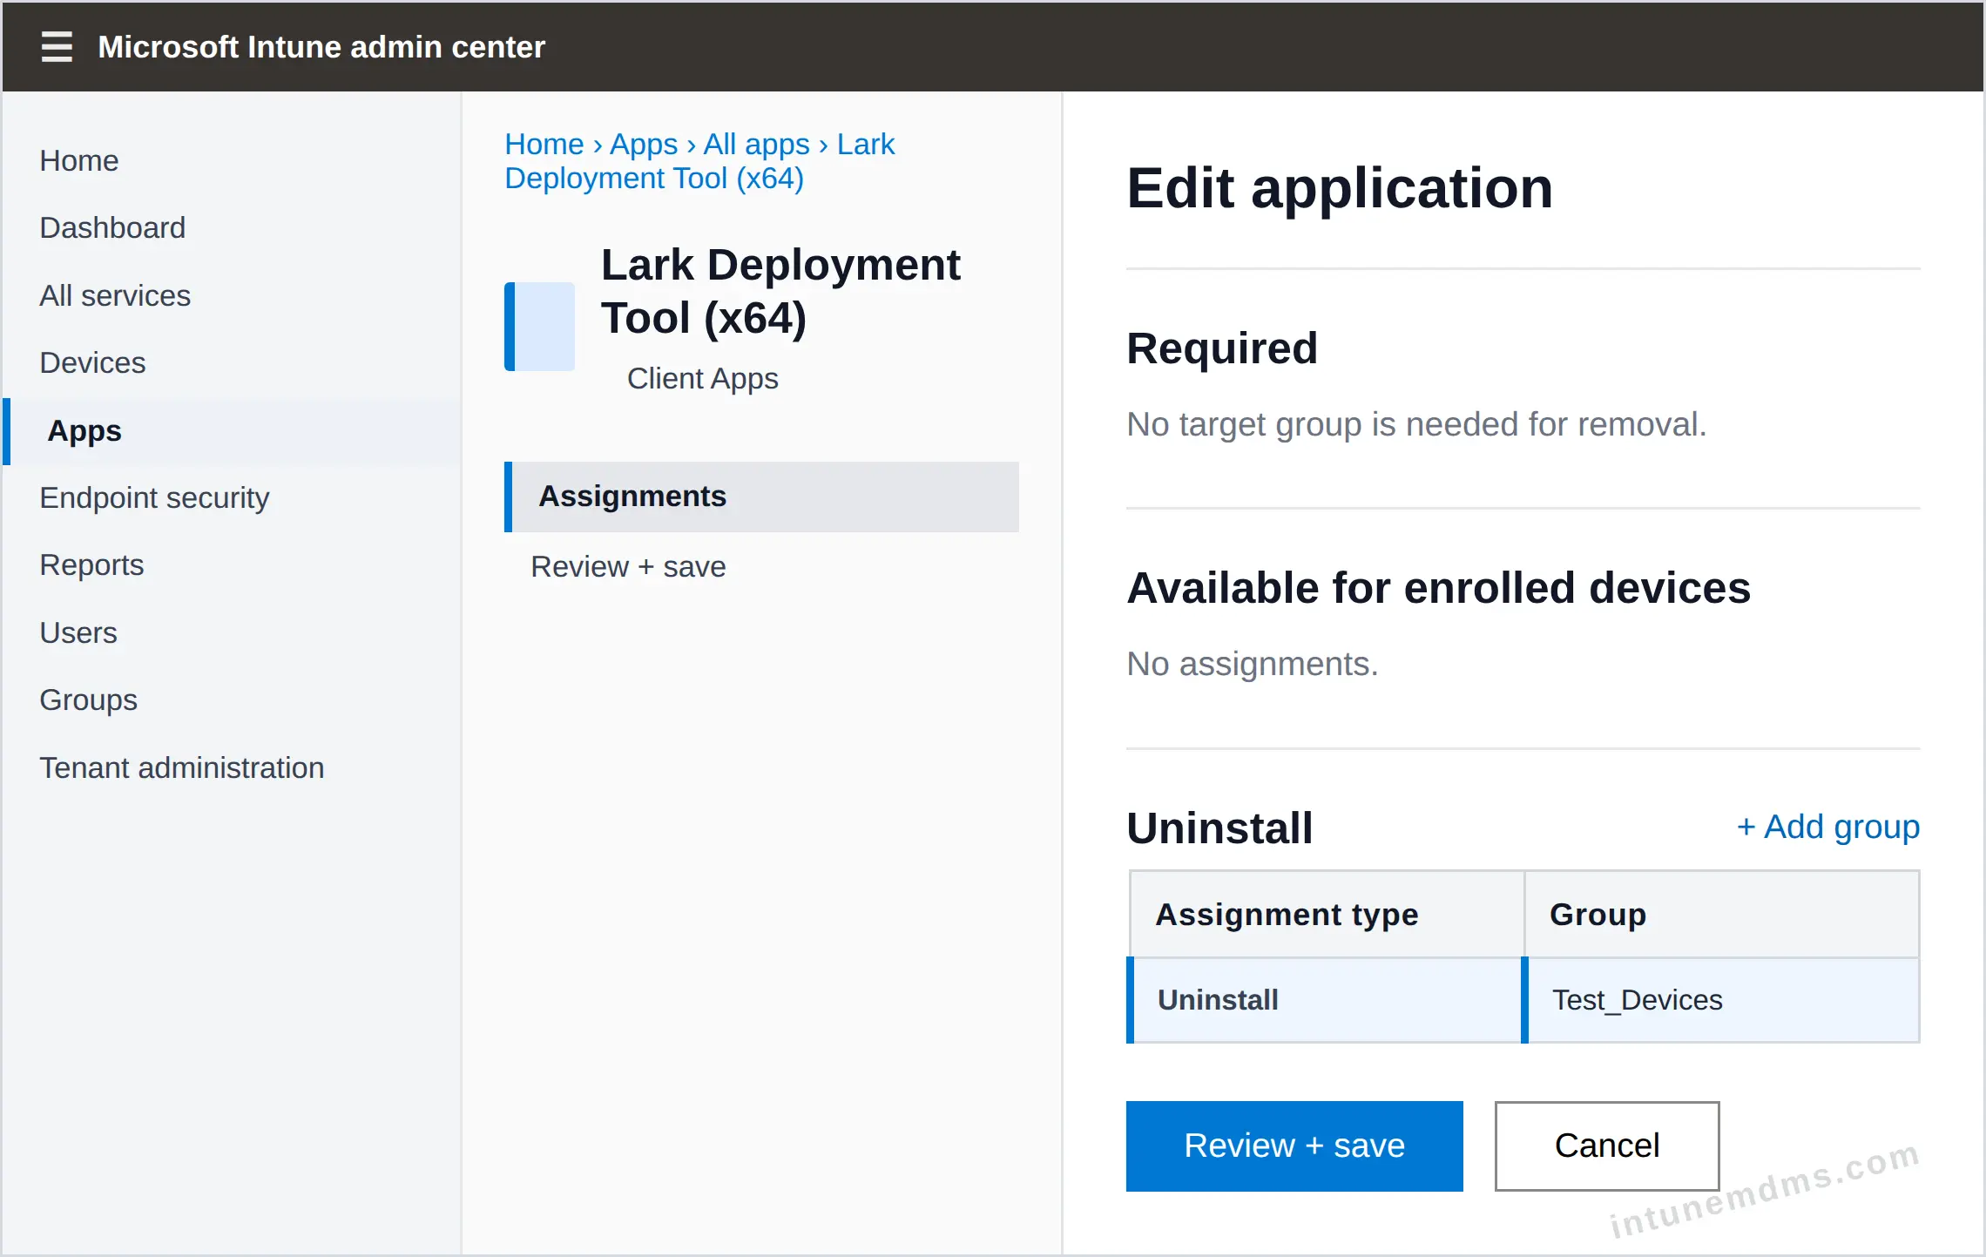
Task: Select the Assignments tab
Action: tap(761, 497)
